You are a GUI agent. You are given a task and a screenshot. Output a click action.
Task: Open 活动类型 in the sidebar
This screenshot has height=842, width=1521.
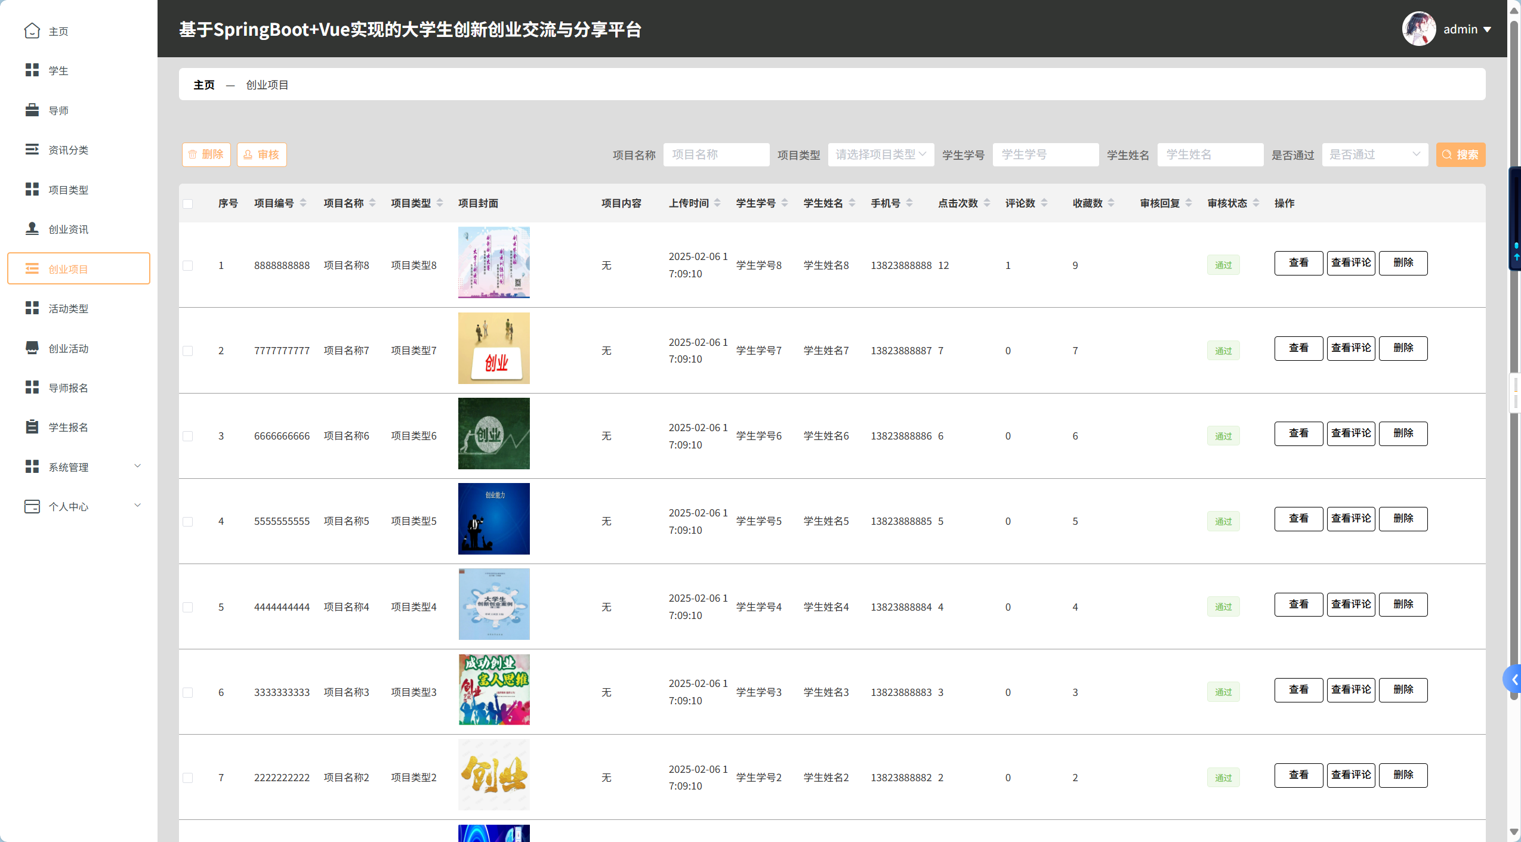[x=68, y=309]
